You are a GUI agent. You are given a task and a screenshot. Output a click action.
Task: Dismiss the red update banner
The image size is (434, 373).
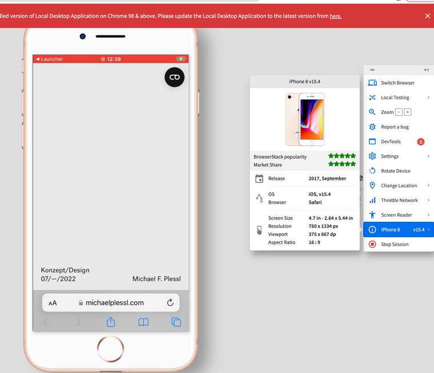coord(427,16)
